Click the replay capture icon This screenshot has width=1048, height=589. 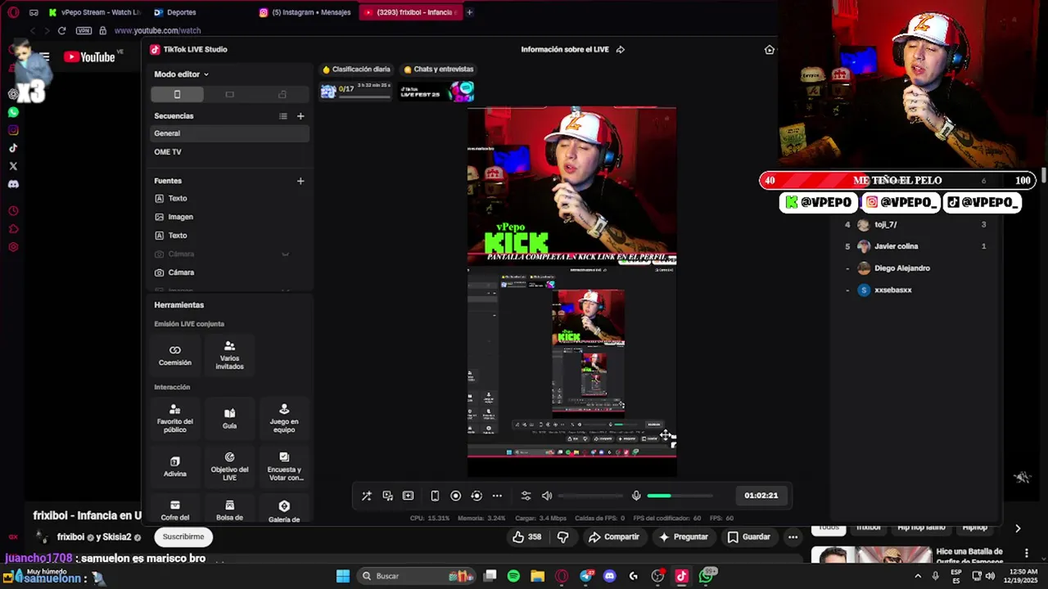point(476,496)
